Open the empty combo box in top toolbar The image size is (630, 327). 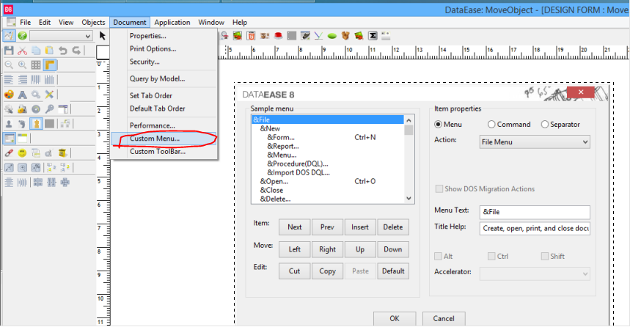point(61,36)
